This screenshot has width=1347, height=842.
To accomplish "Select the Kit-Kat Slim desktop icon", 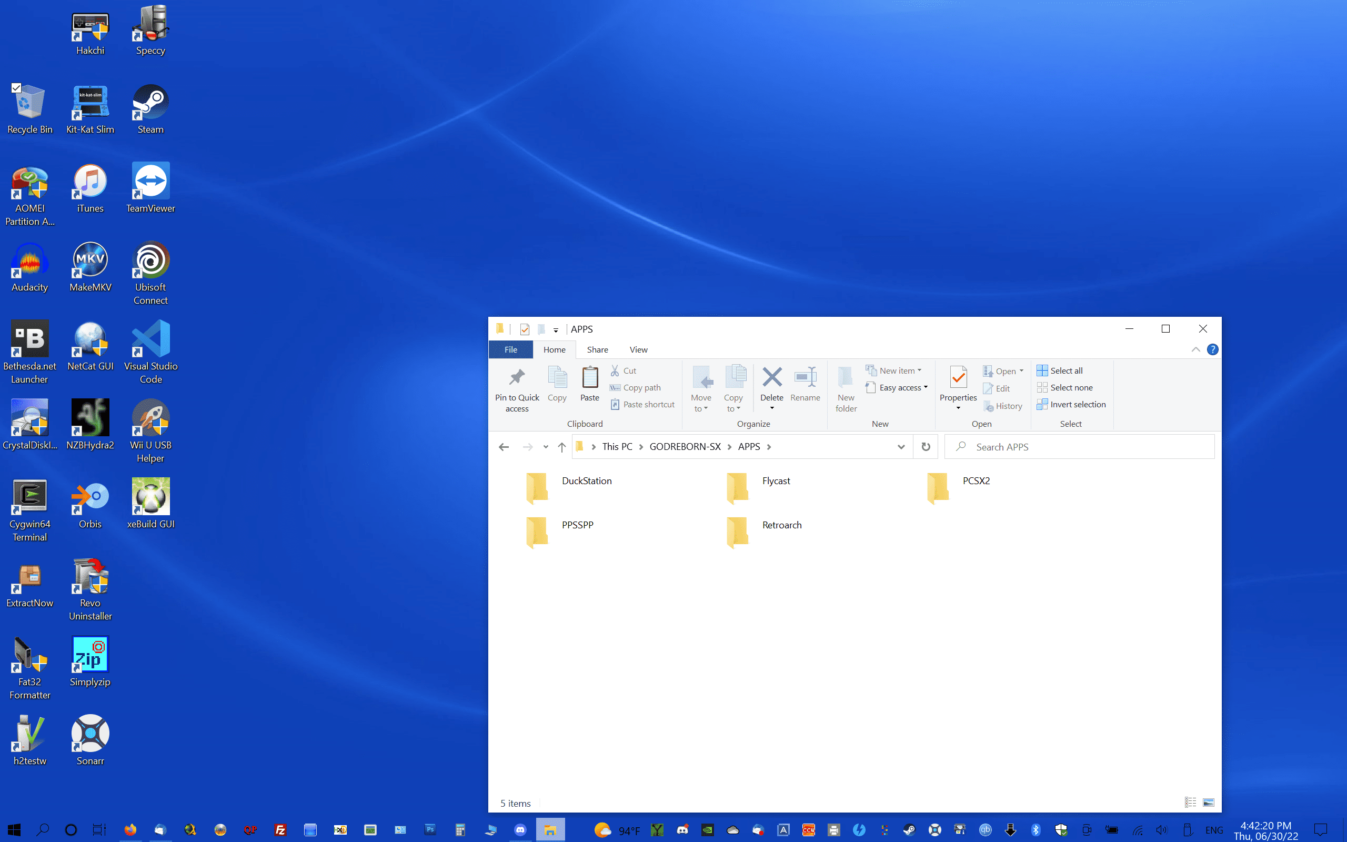I will [90, 109].
